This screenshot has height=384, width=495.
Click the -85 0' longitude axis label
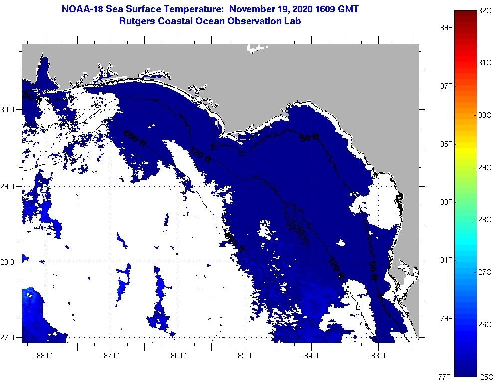click(245, 356)
